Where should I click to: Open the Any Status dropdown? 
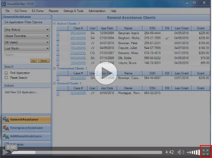27,30
